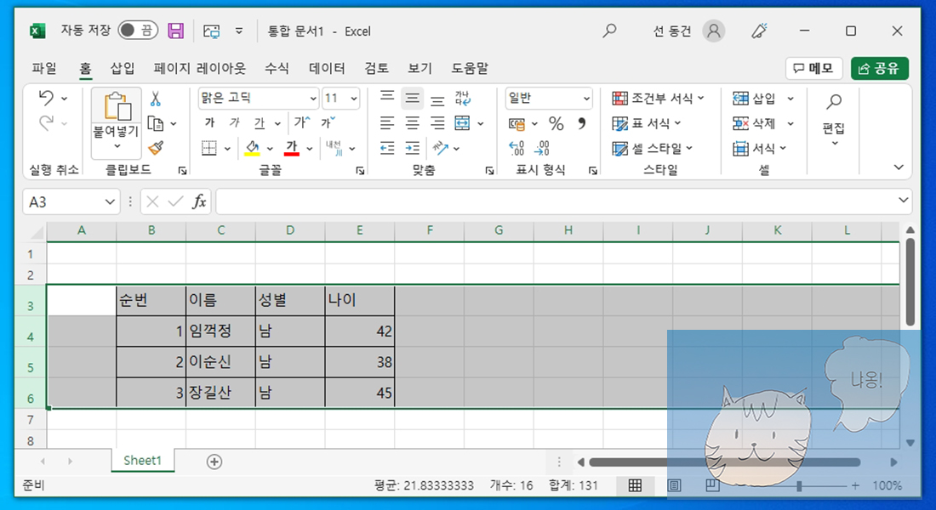
Task: Apply the red font color
Action: (x=291, y=147)
